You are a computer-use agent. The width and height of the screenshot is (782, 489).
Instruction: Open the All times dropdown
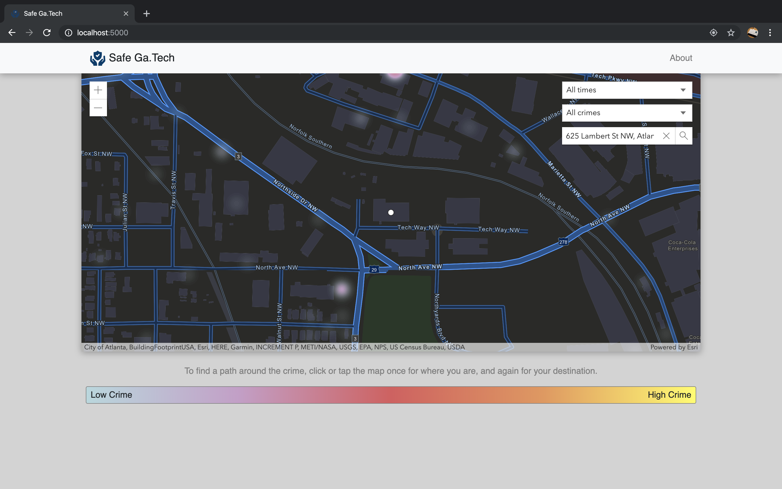627,90
